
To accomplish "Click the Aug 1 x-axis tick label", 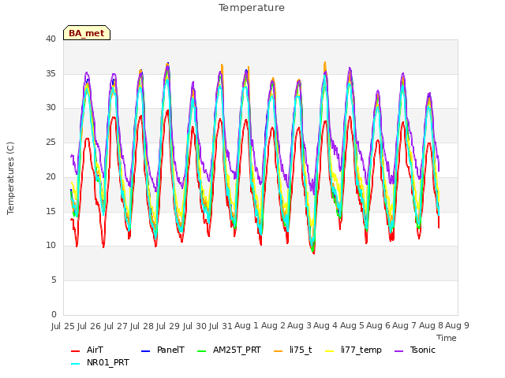I will 246,325.
